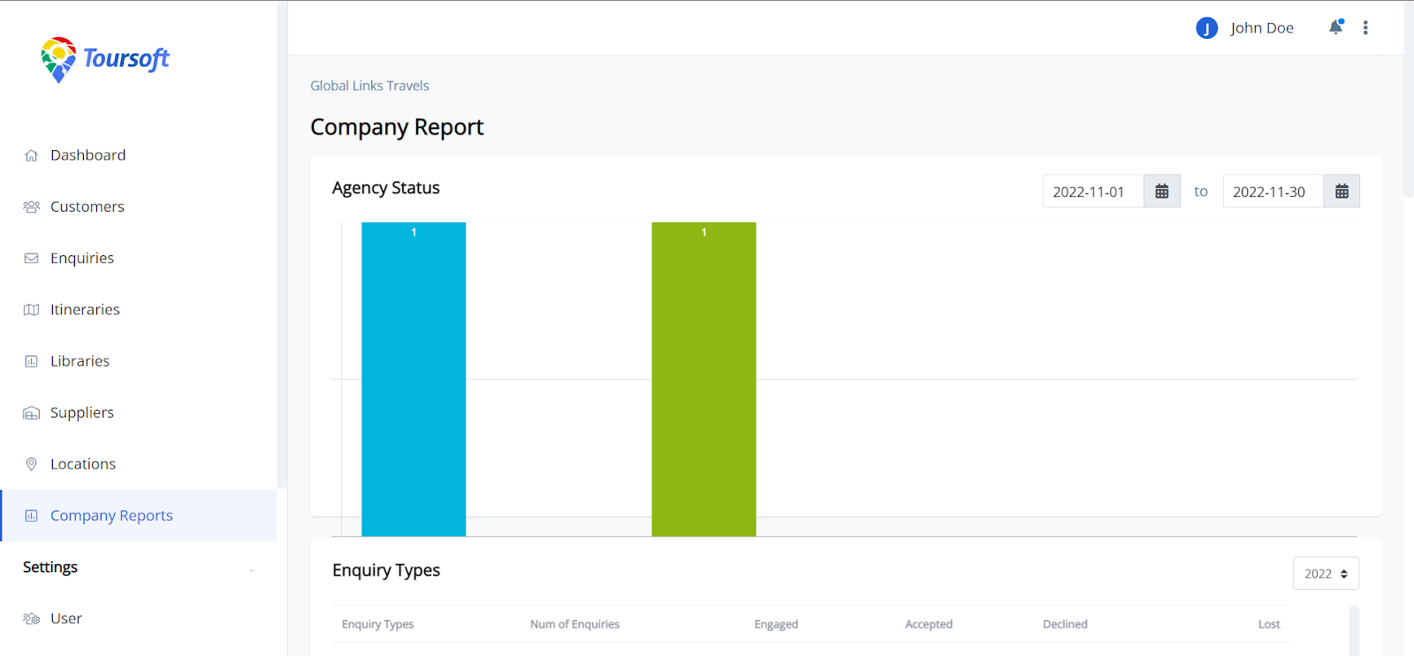Click the Accepted column header

click(929, 624)
